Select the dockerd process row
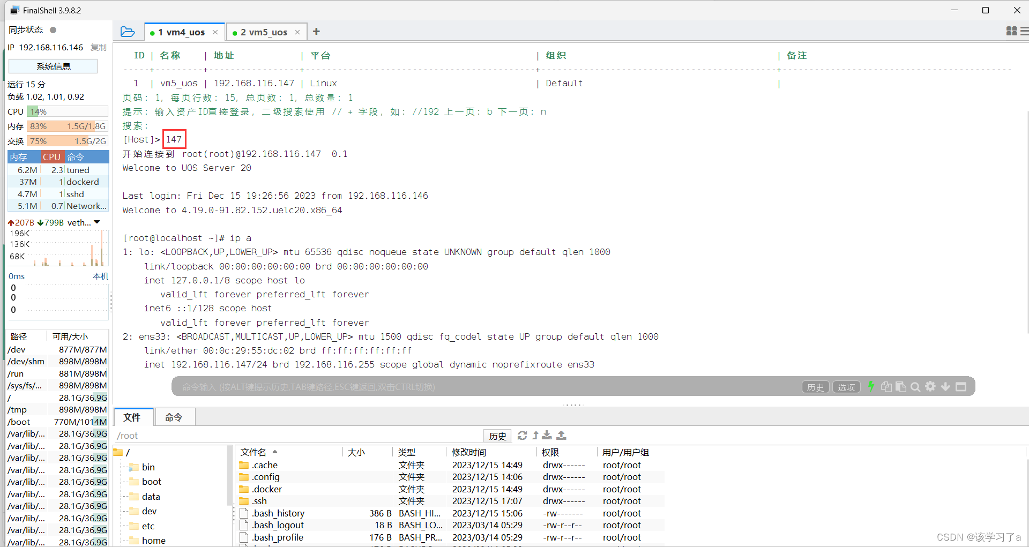The image size is (1029, 547). pos(58,182)
